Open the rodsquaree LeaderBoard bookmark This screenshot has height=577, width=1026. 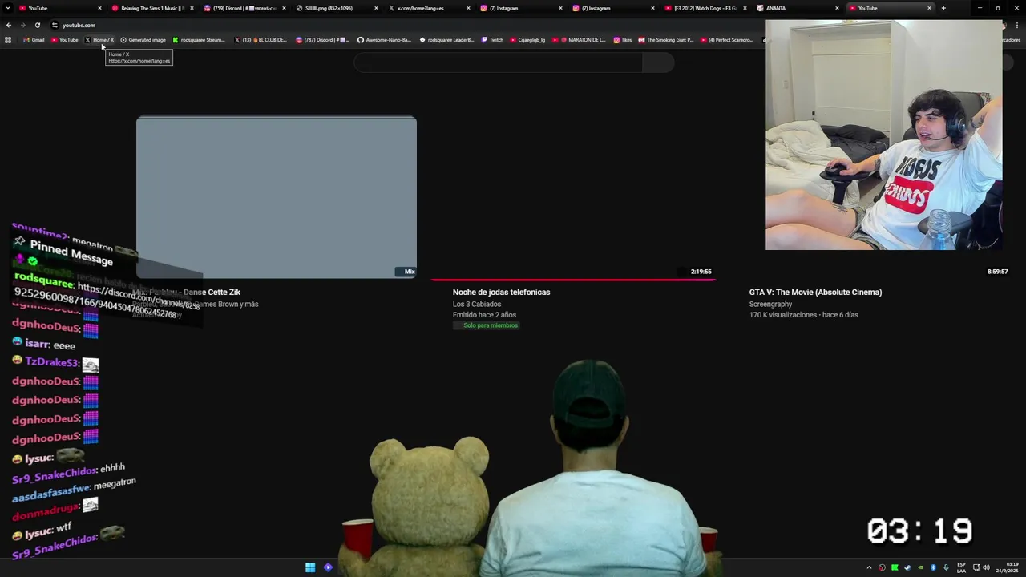pos(446,40)
